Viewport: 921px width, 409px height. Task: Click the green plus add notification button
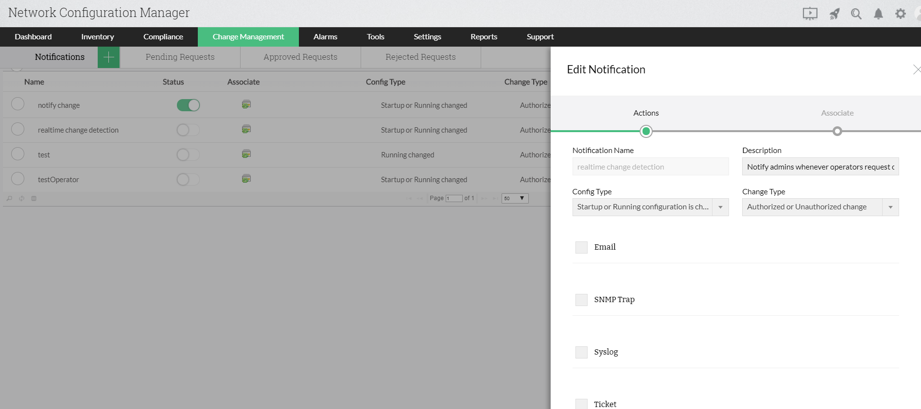coord(108,57)
